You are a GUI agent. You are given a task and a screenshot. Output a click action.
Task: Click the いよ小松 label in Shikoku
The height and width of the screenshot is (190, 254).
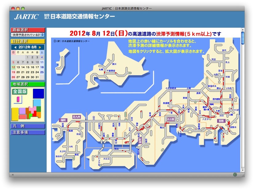[99, 162]
